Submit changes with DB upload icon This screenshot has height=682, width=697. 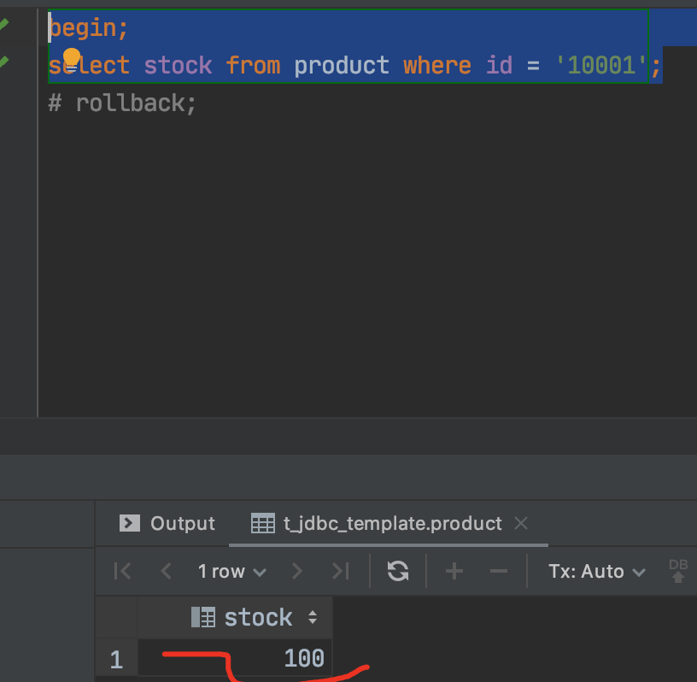[x=678, y=571]
